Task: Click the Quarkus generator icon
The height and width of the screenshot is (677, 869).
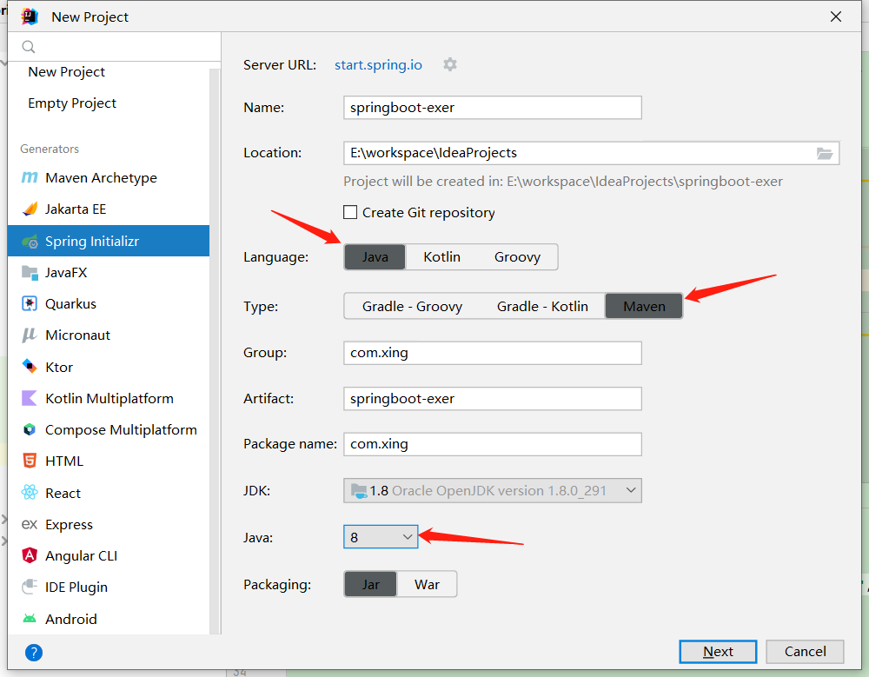Action: (30, 304)
